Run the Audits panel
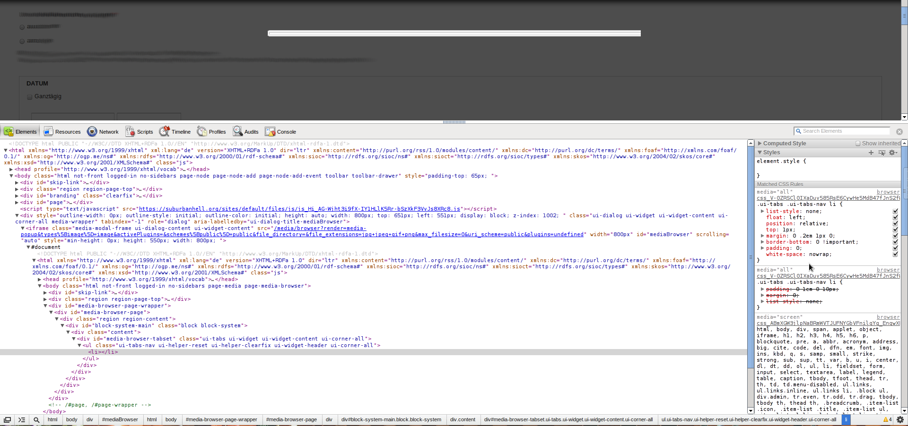908x426 pixels. (251, 132)
